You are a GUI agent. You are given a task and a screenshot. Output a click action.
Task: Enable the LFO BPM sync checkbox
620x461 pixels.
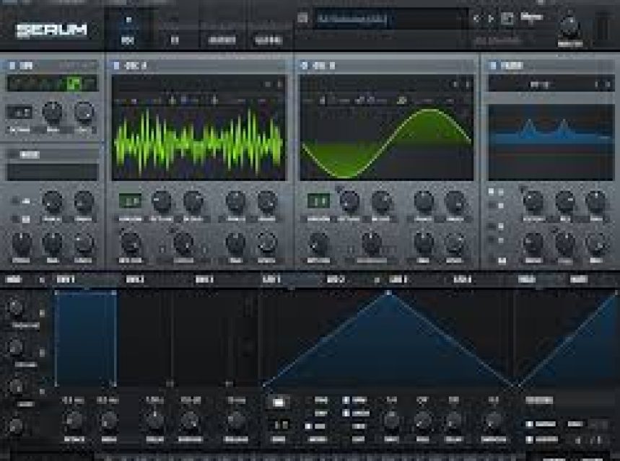tap(346, 400)
